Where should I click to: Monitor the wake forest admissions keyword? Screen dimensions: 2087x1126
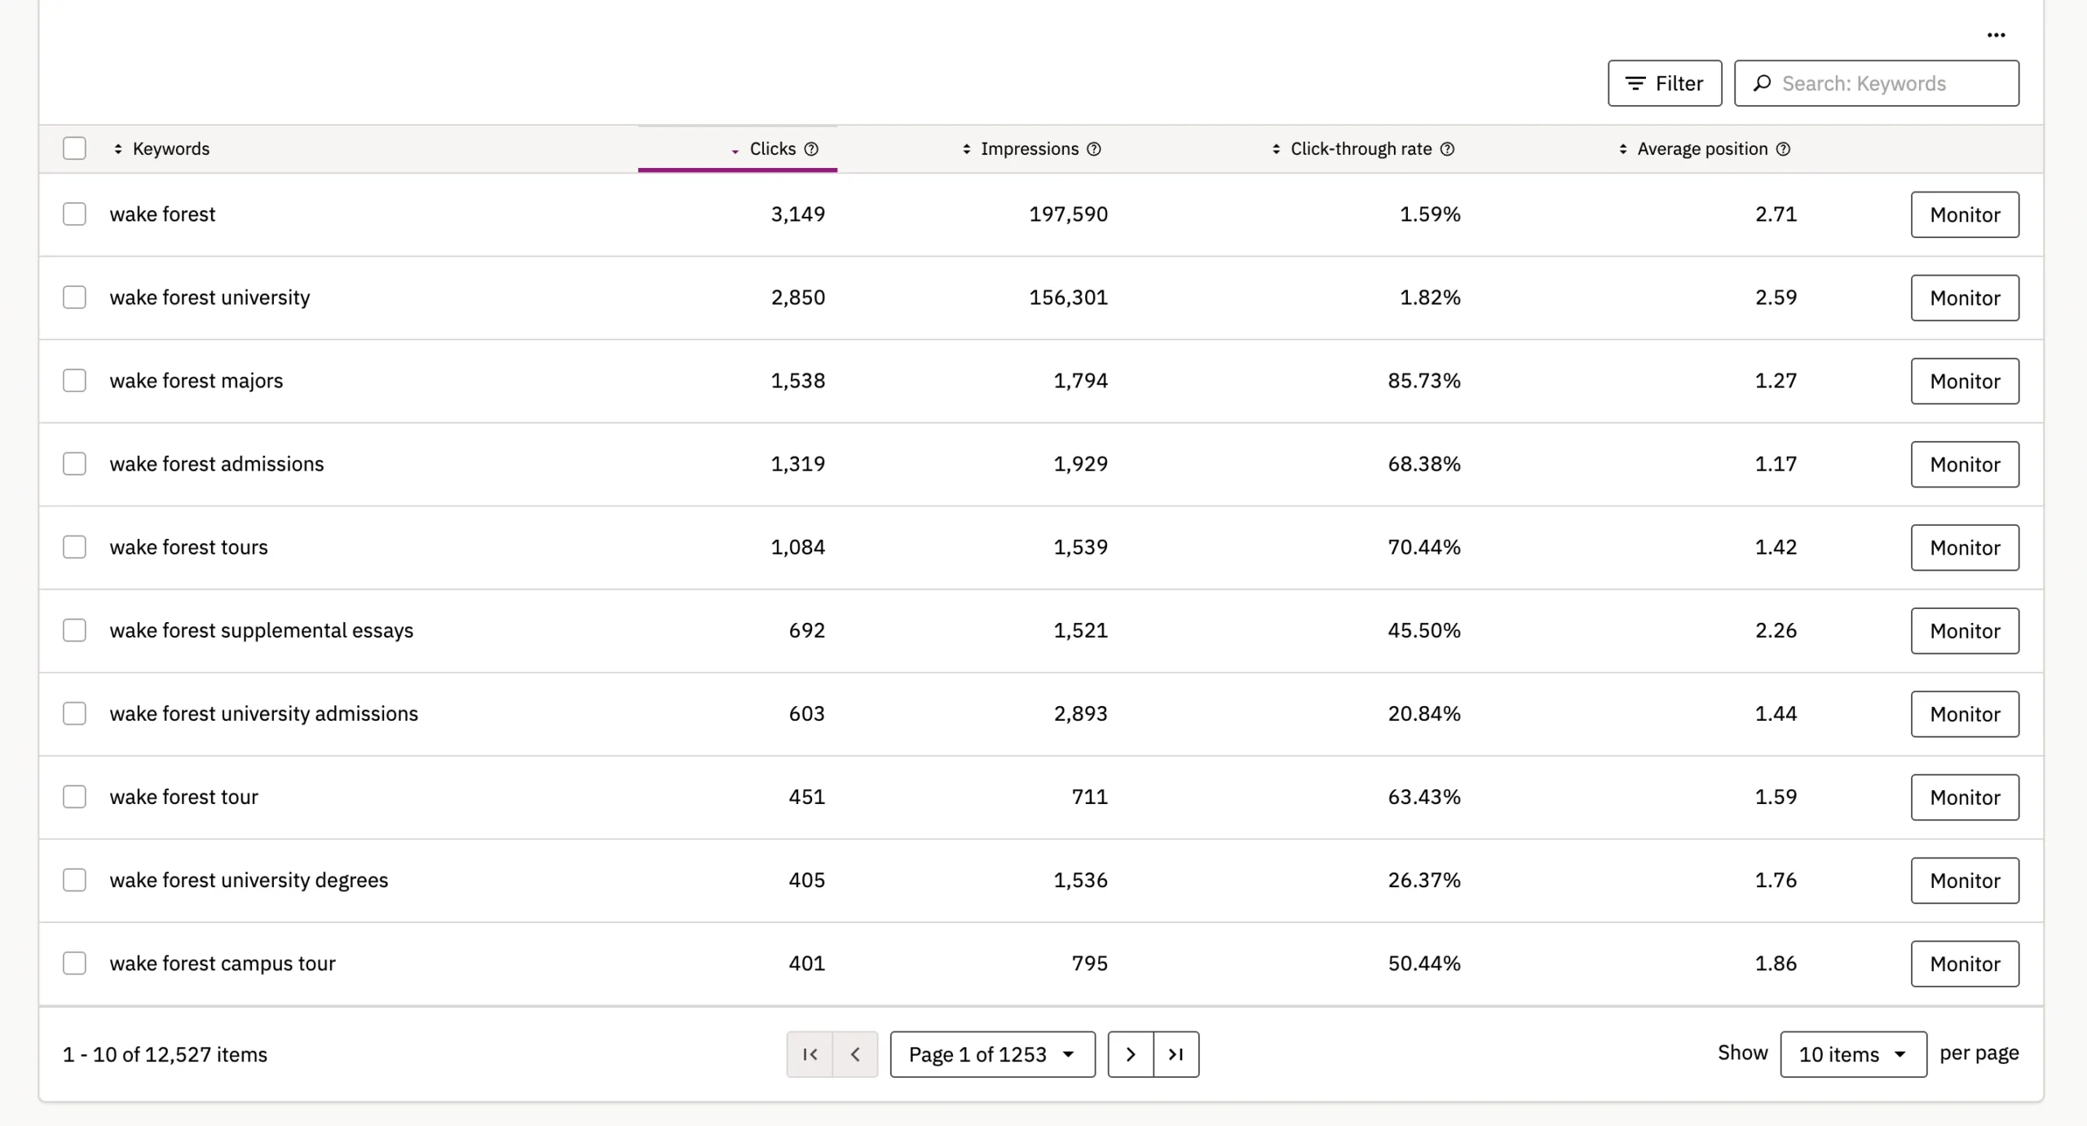click(1965, 464)
